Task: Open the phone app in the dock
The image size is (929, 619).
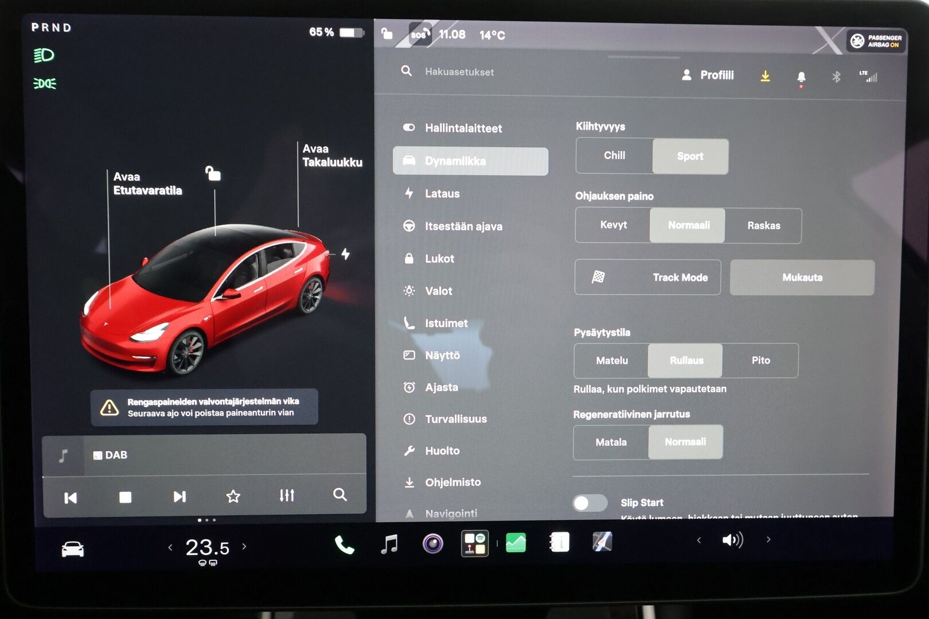Action: click(x=344, y=544)
